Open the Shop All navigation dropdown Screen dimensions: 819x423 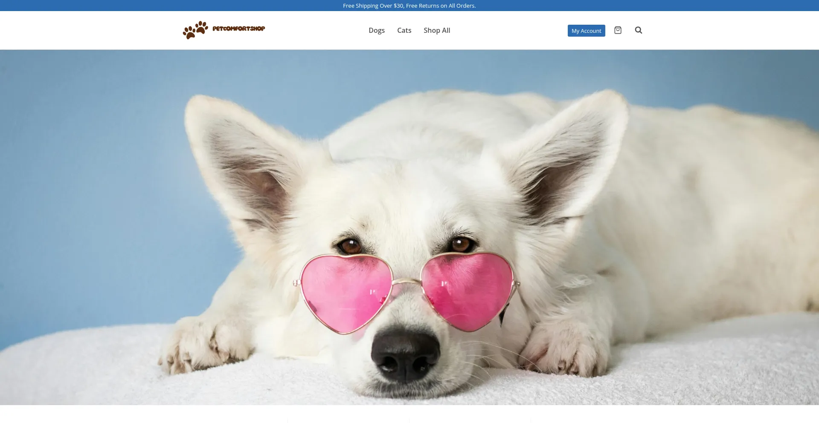pos(436,30)
